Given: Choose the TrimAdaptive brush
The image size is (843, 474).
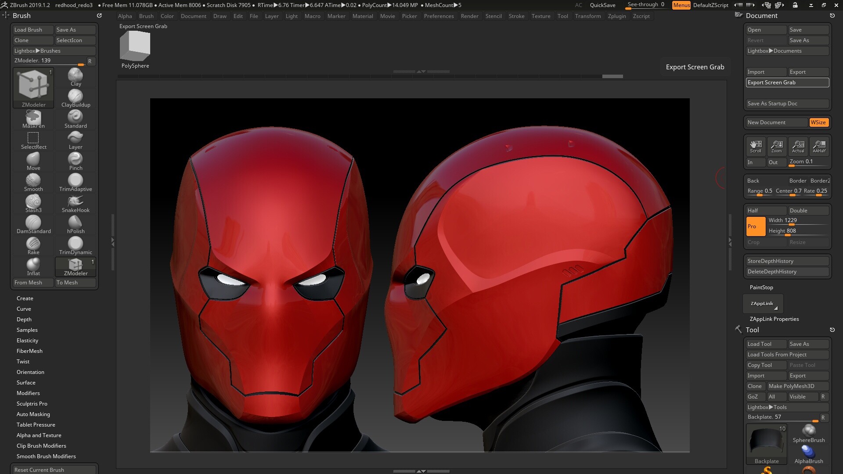Looking at the screenshot, I should click(x=76, y=183).
